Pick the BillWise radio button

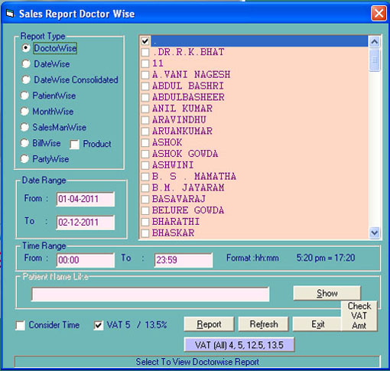24,143
